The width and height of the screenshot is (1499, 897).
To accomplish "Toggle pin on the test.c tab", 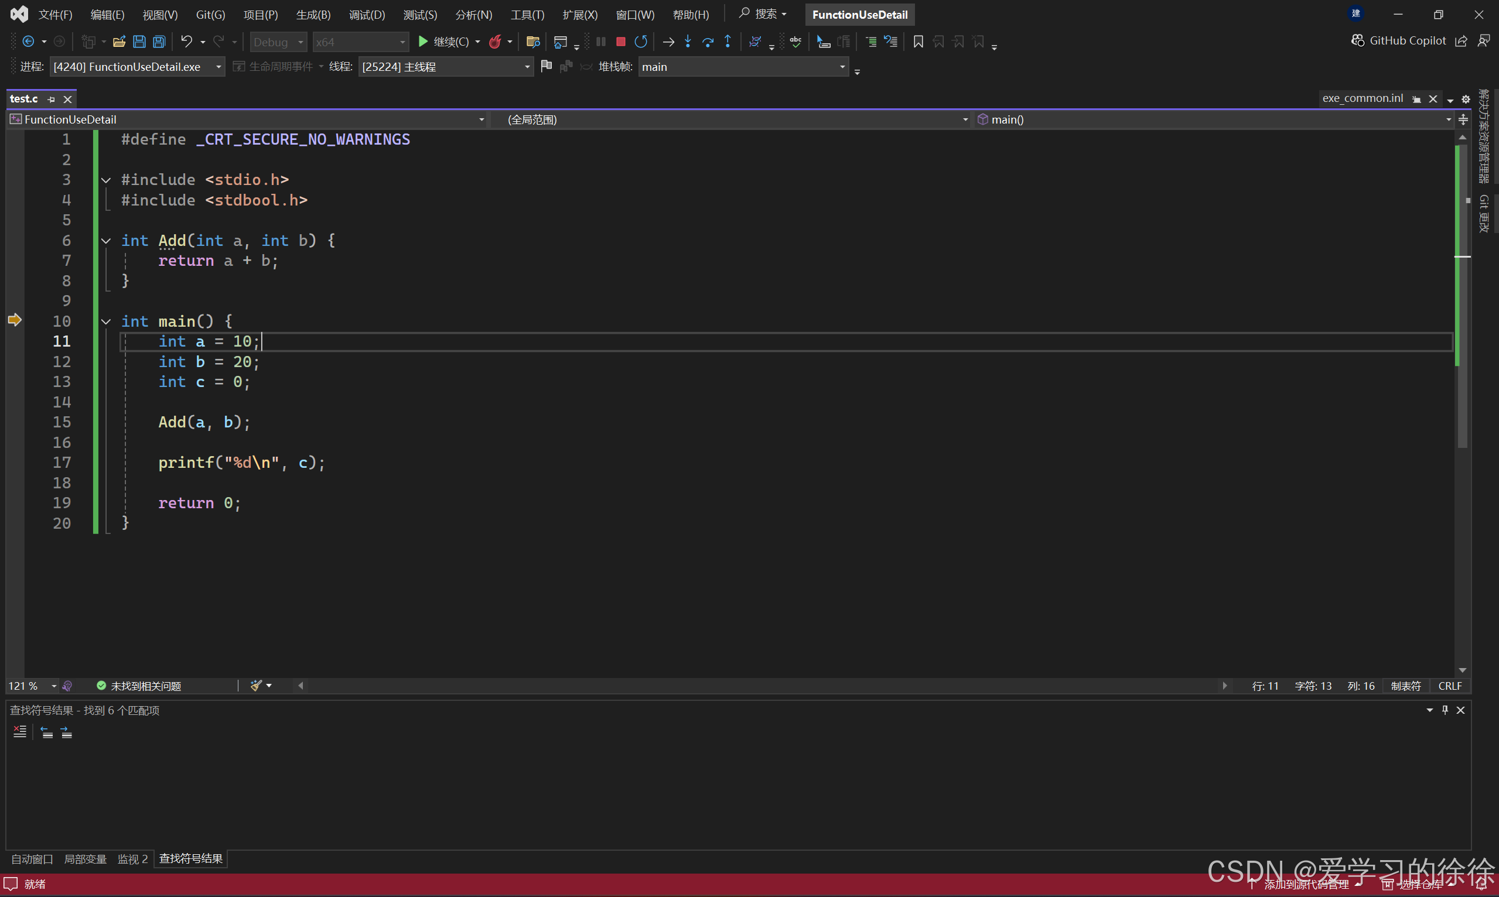I will tap(52, 99).
